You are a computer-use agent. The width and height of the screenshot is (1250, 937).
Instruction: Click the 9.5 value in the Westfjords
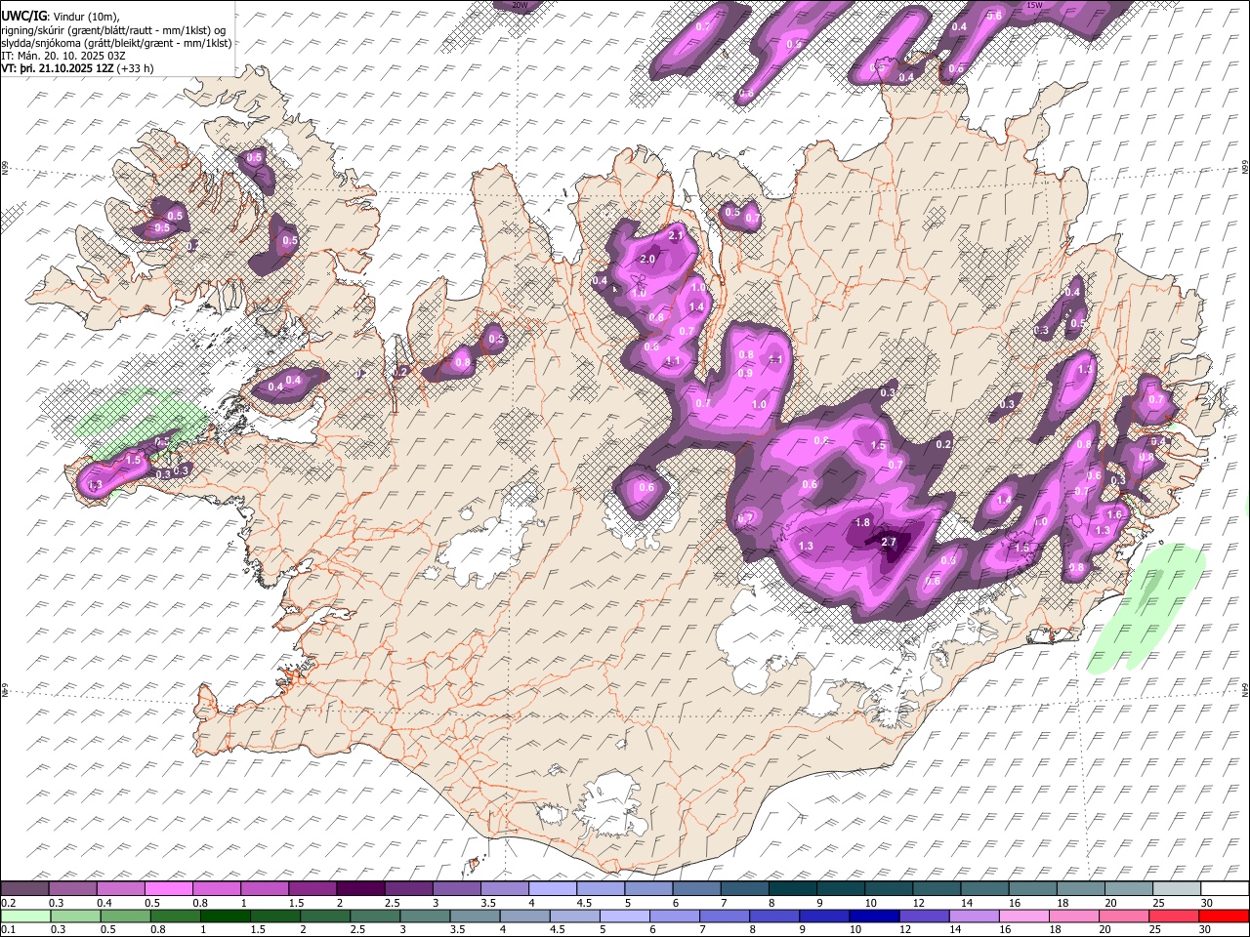click(x=162, y=228)
